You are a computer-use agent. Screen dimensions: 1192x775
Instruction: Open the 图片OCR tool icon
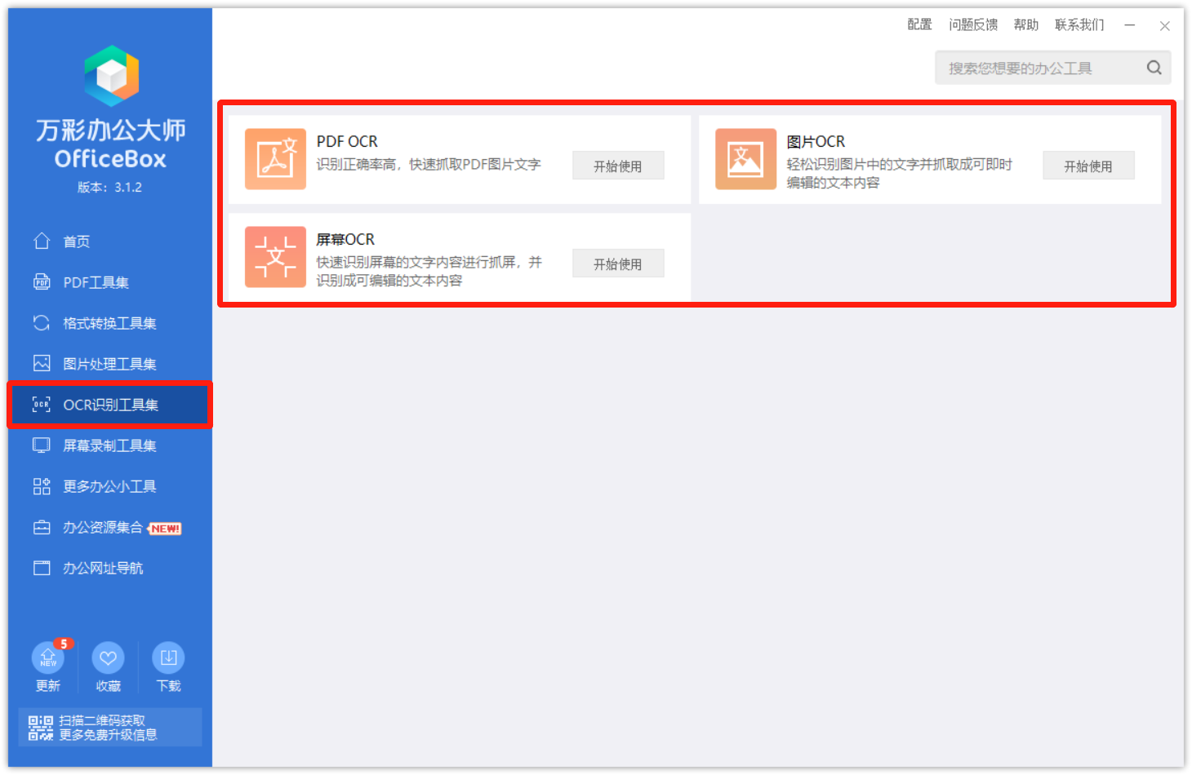(745, 159)
